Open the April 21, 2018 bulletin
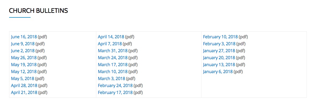This screenshot has height=109, width=313. [x=24, y=93]
